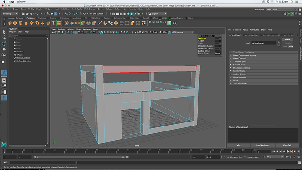Switch to the polyBridgeEdge1 attribute tab
Image resolution: width=302 pixels, height=170 pixels.
252,35
